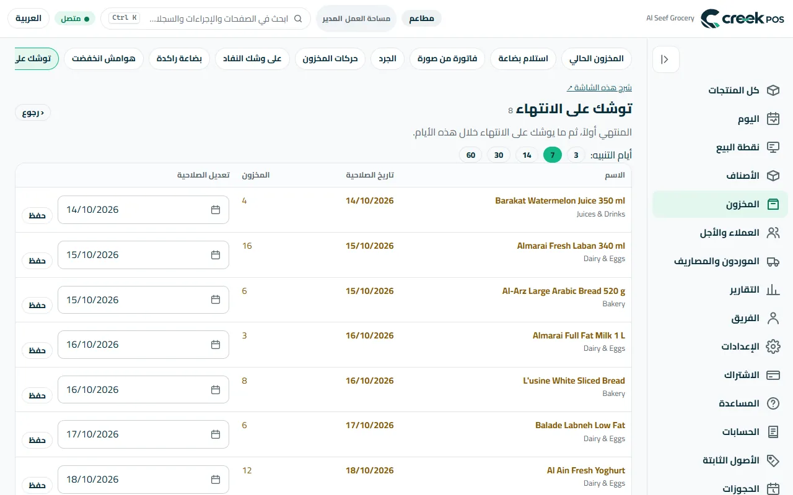Open calendar picker for Almarai Fresh Laban row
Image resolution: width=793 pixels, height=495 pixels.
pyautogui.click(x=216, y=255)
